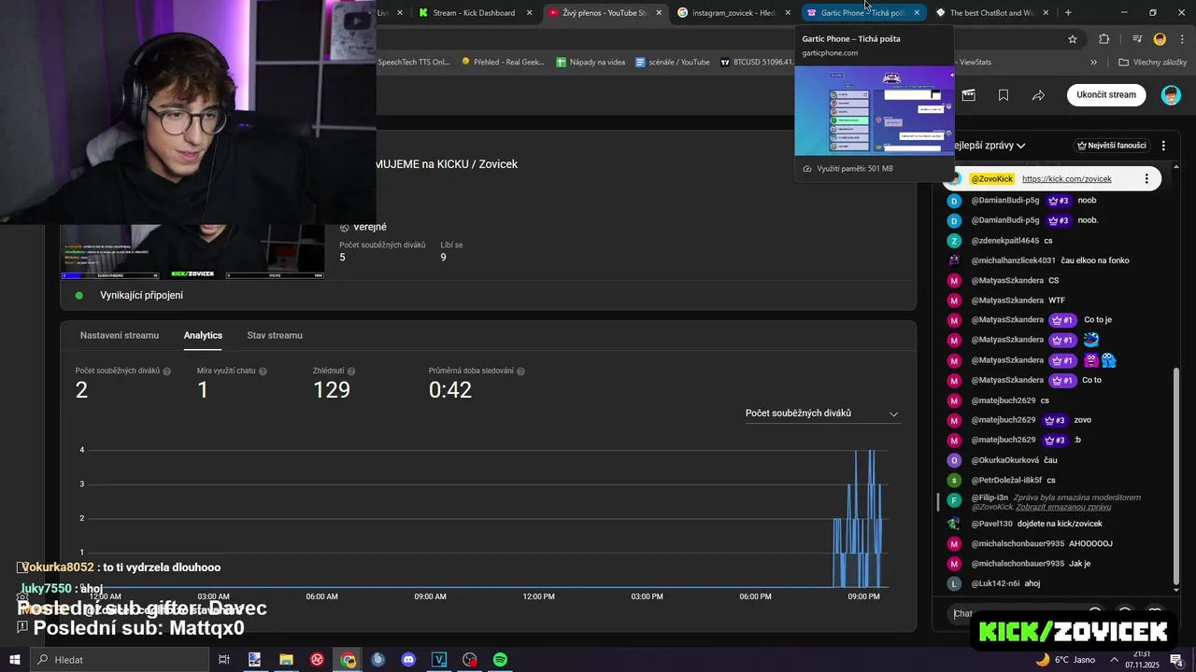Click the Ukončit stream button

[1106, 94]
